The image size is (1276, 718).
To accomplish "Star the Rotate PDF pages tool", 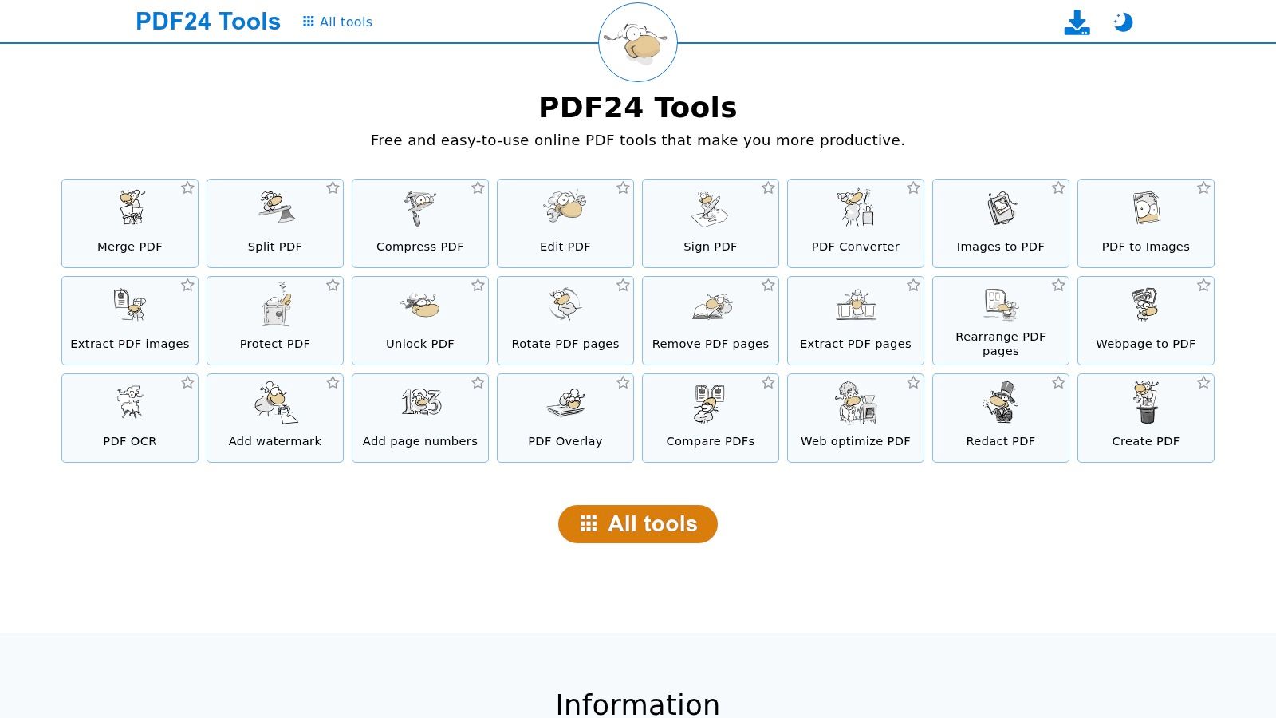I will 623,286.
